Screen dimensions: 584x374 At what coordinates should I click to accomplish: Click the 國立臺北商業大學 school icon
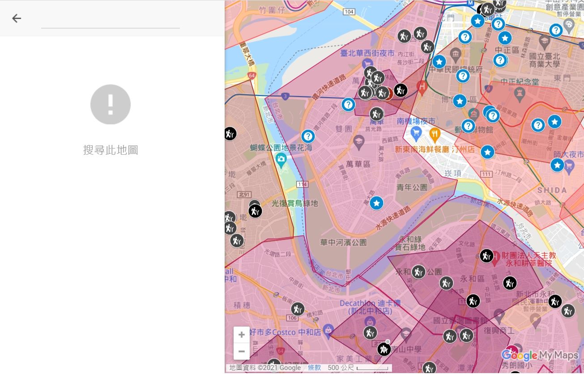tap(545, 42)
